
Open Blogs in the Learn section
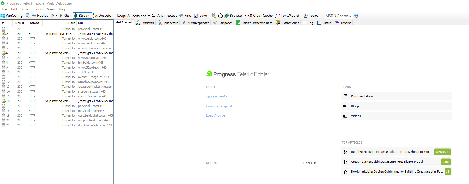click(396, 106)
